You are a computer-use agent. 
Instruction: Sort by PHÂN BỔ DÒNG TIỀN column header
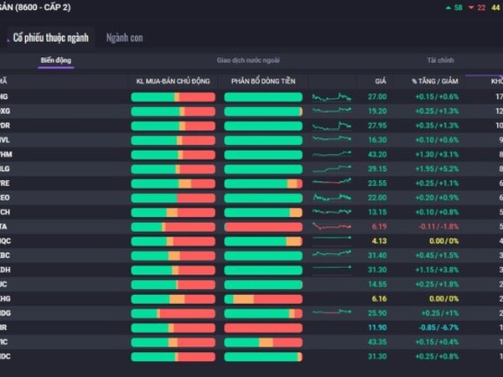point(262,81)
